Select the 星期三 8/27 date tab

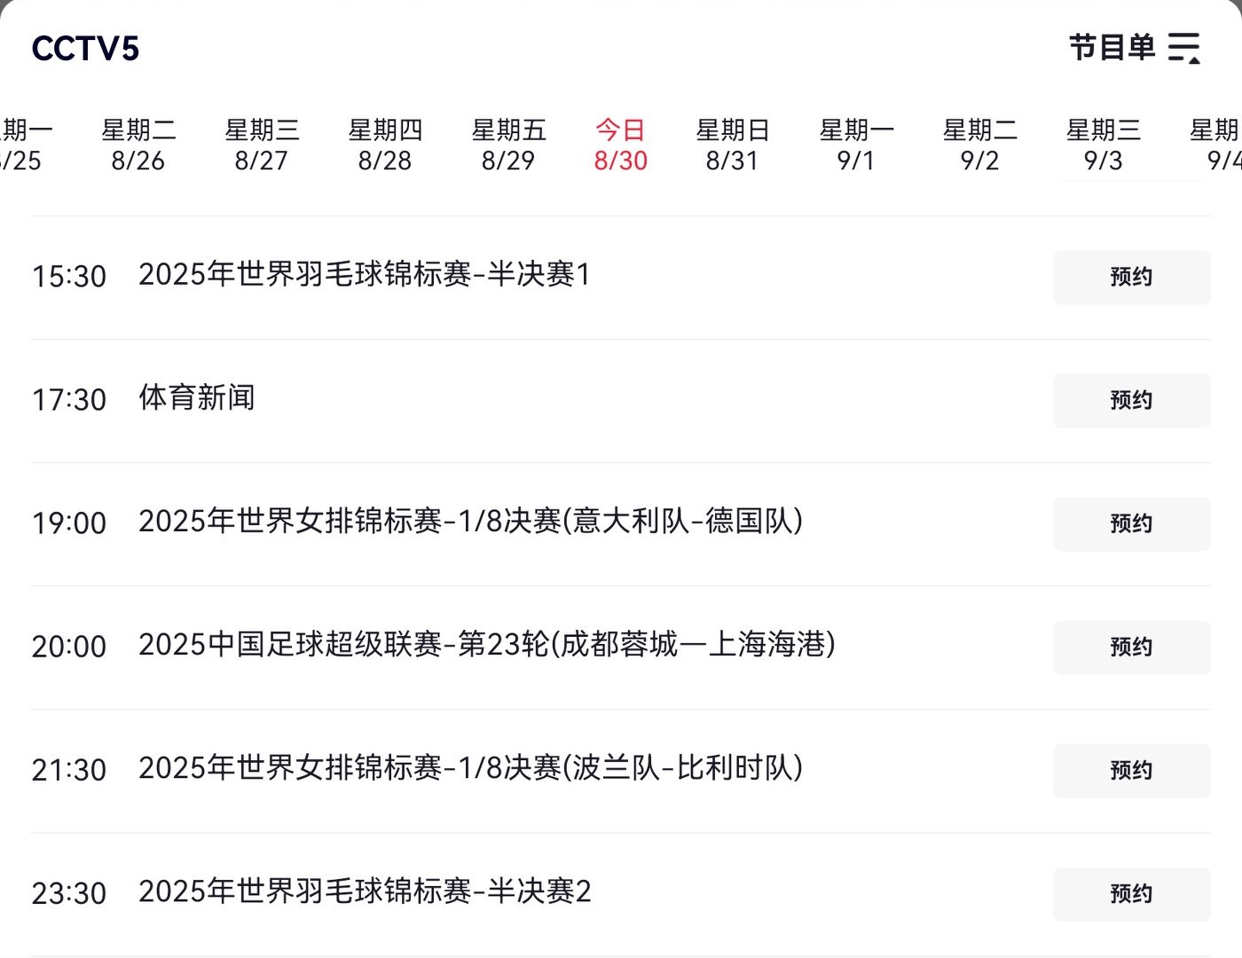point(262,145)
